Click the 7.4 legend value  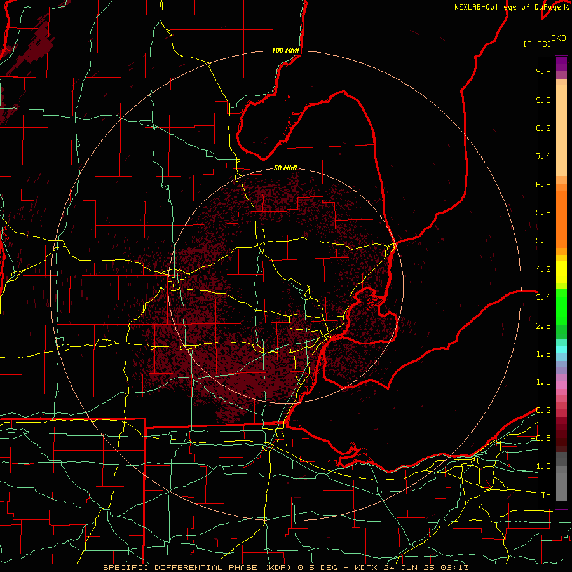tap(543, 156)
